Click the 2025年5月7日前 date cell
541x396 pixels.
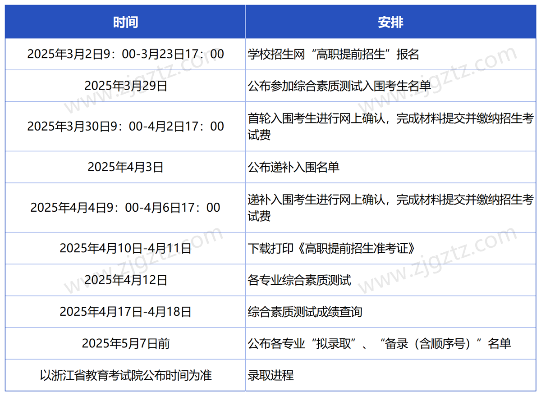pos(125,343)
